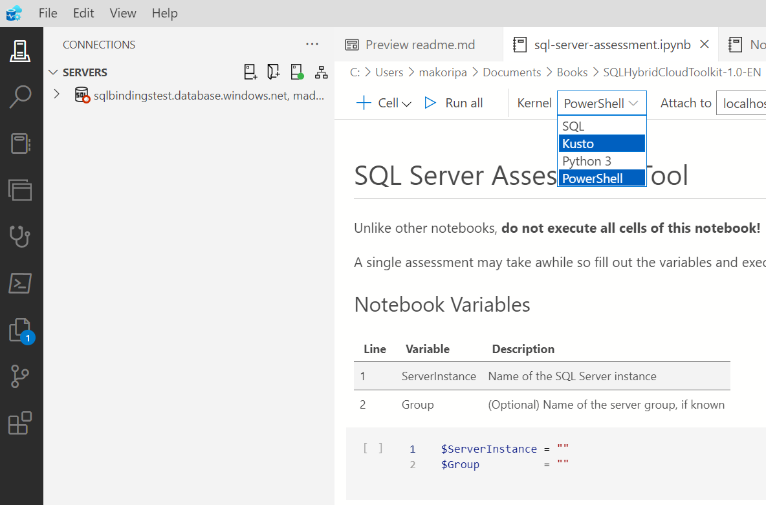Create a New Connection in Servers panel

[250, 72]
